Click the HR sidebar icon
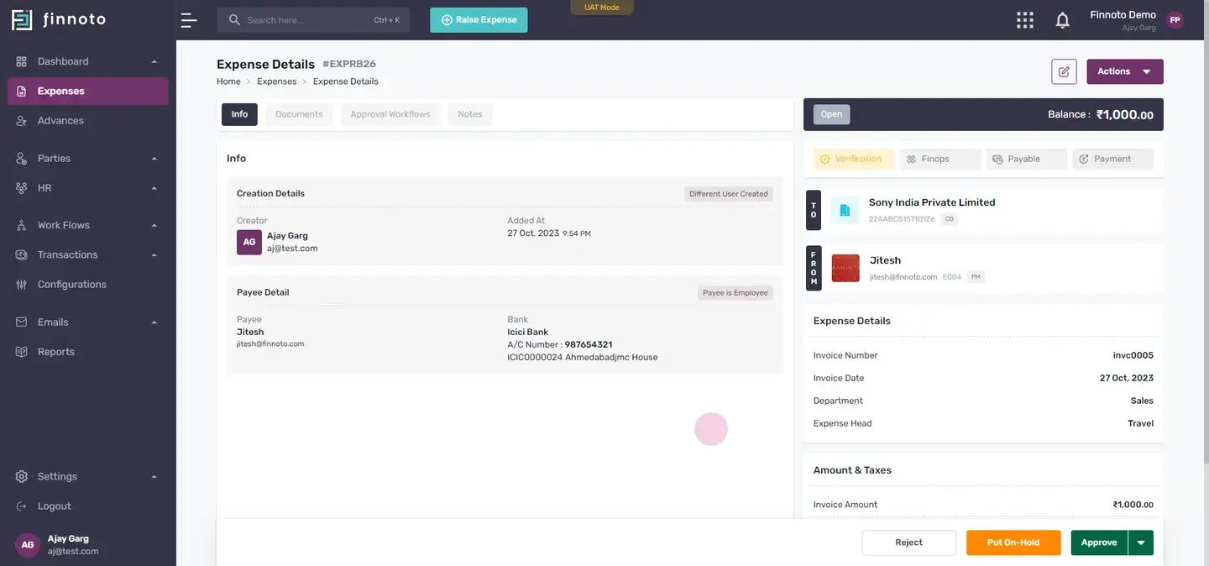Viewport: 1209px width, 566px height. tap(22, 188)
